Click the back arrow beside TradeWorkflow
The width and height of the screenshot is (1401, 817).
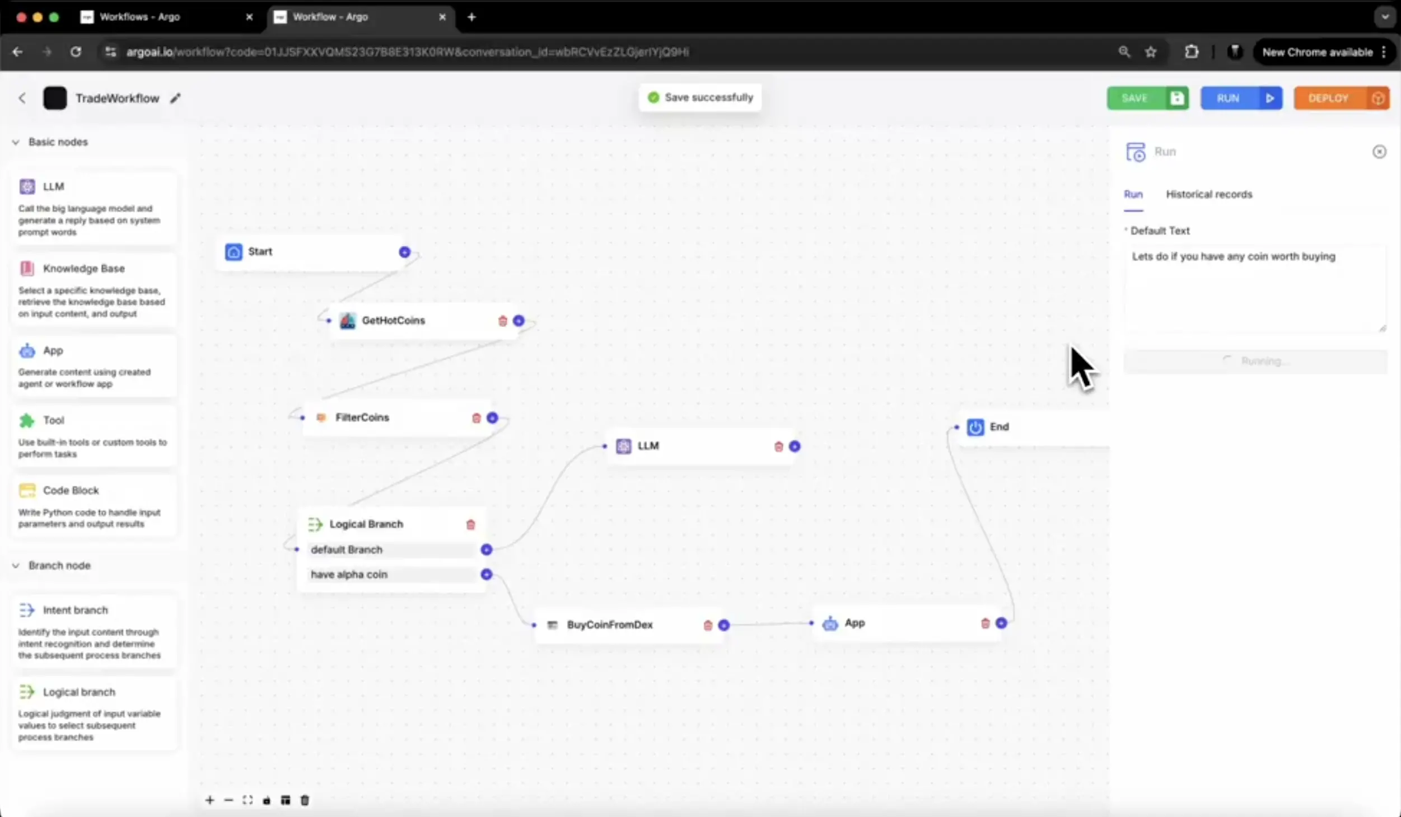[22, 98]
